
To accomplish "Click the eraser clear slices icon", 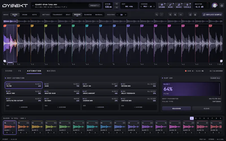I will click(x=190, y=15).
